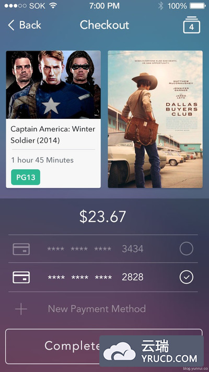Screen dimensions: 209x372
Task: Click the credit card icon for 3434
Action: coord(21,249)
